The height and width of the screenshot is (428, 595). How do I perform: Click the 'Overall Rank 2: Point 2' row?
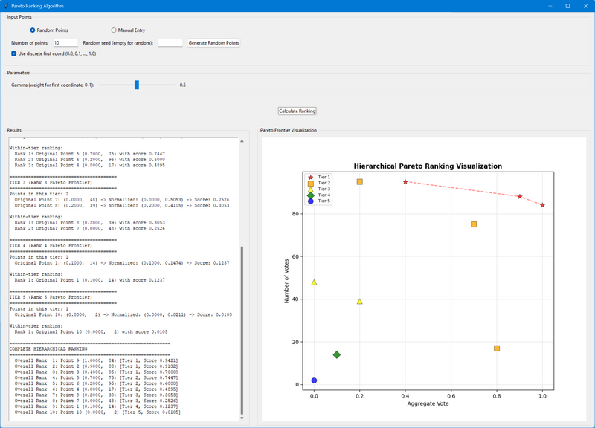97,366
